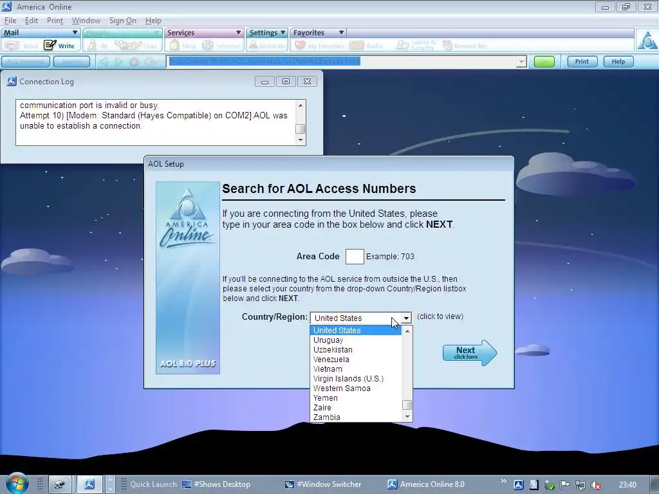Image resolution: width=659 pixels, height=494 pixels.
Task: Click the Next arrow button
Action: tap(469, 353)
